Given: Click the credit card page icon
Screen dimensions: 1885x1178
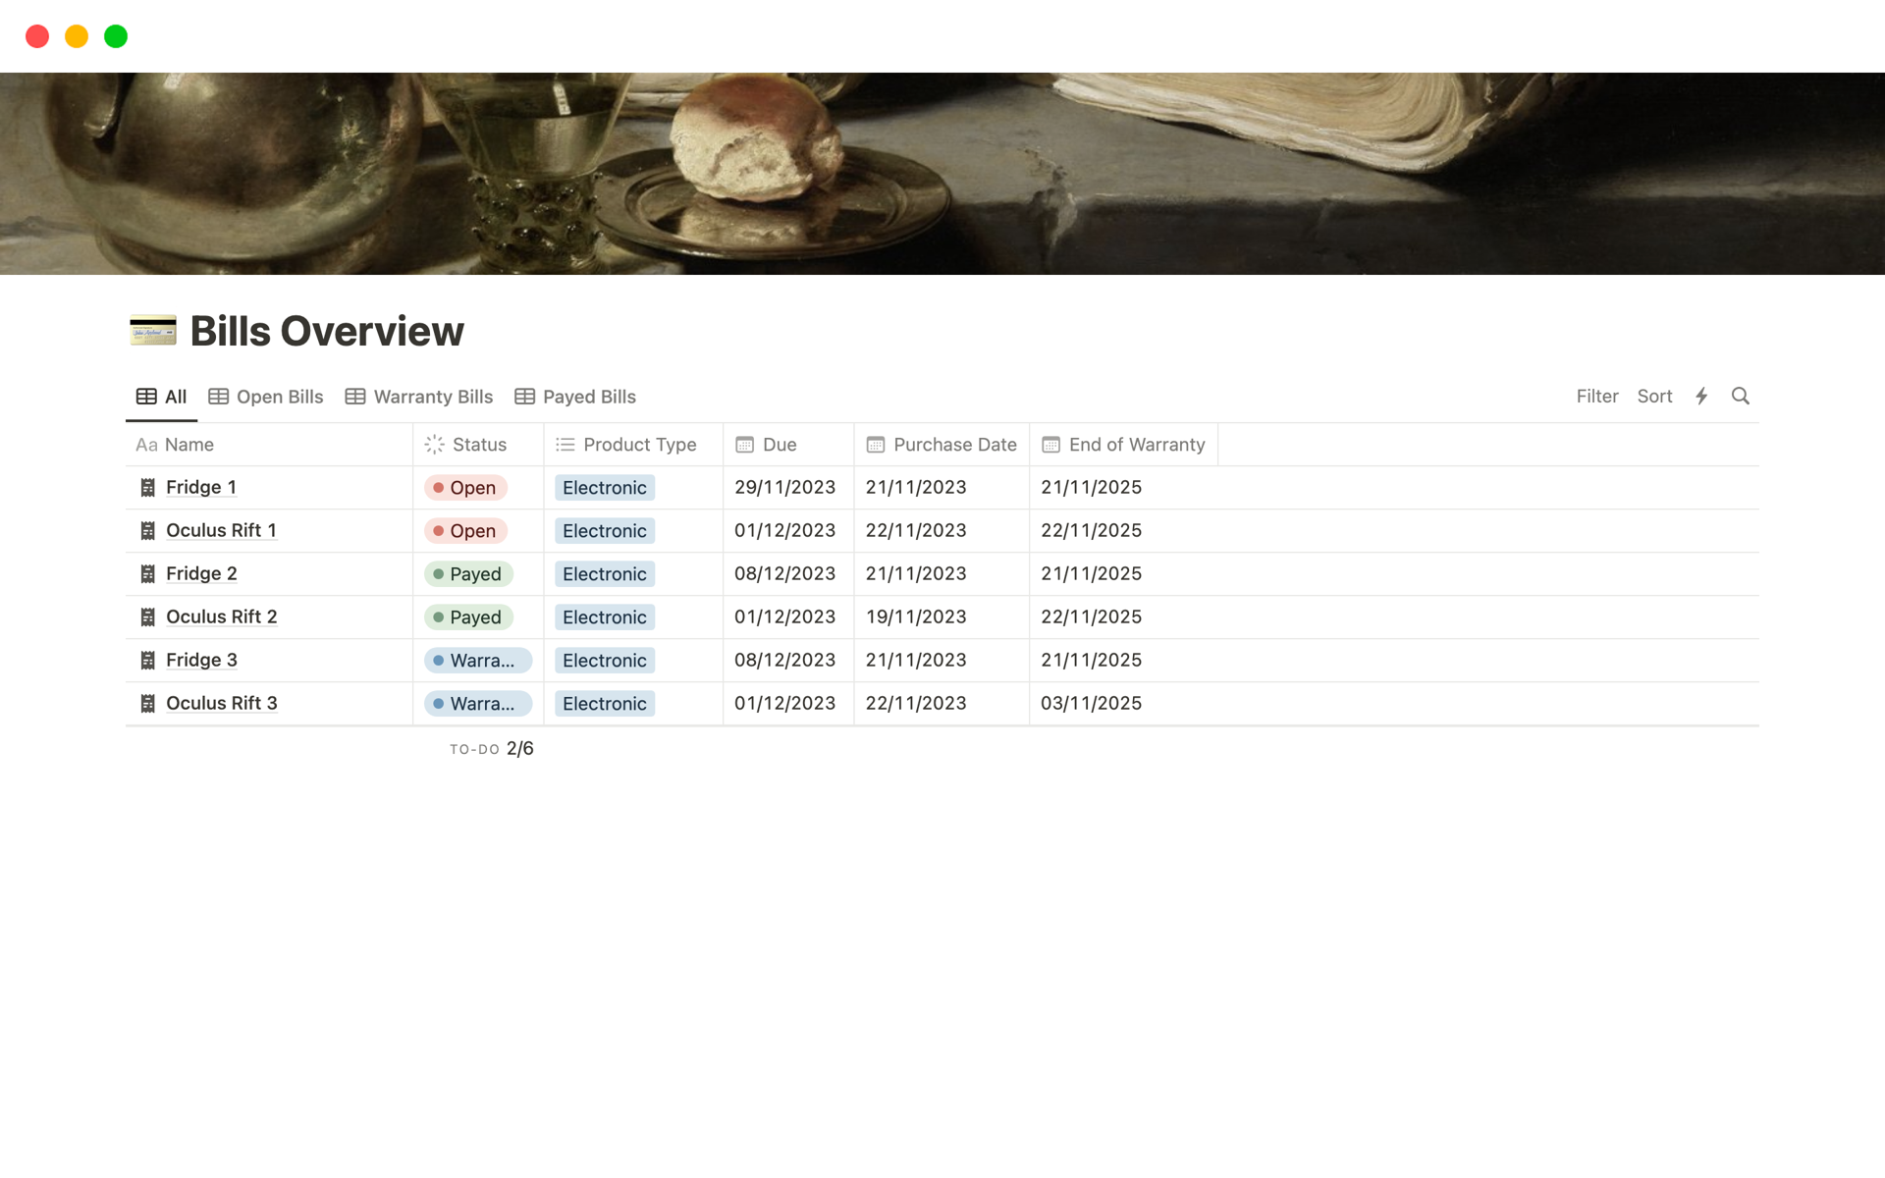Looking at the screenshot, I should [x=153, y=331].
